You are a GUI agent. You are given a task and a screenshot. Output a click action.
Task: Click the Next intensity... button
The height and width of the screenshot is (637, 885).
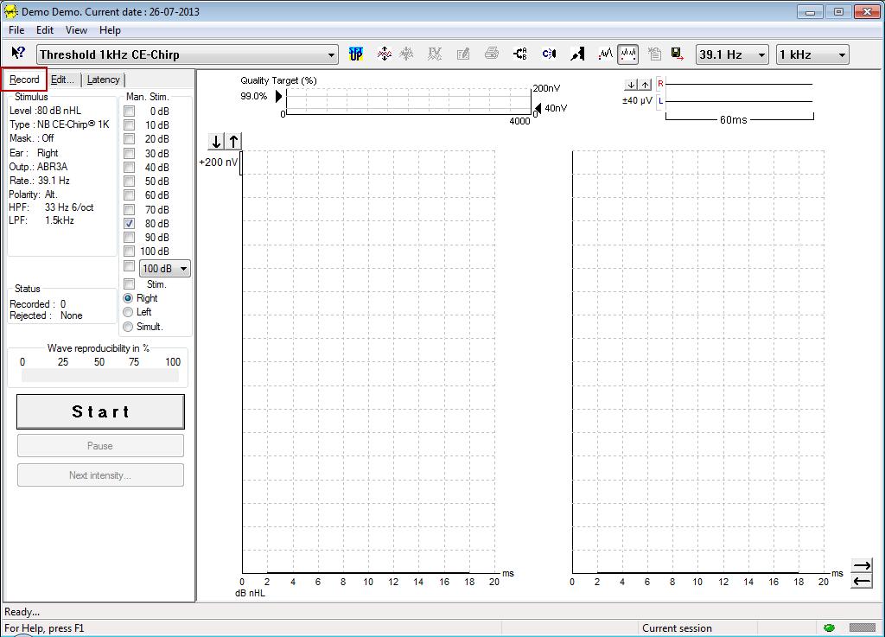[100, 475]
